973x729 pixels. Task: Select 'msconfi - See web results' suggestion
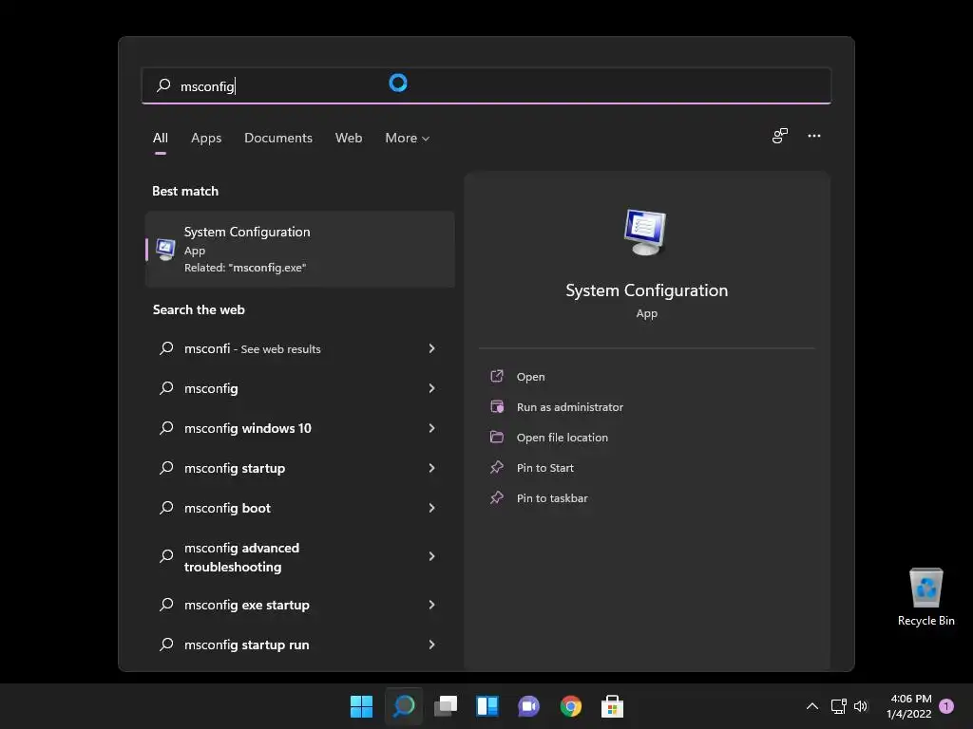[x=299, y=348]
